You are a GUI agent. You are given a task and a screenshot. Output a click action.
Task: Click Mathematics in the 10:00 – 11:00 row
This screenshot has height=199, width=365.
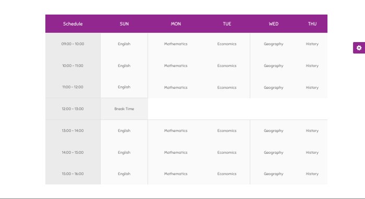176,65
